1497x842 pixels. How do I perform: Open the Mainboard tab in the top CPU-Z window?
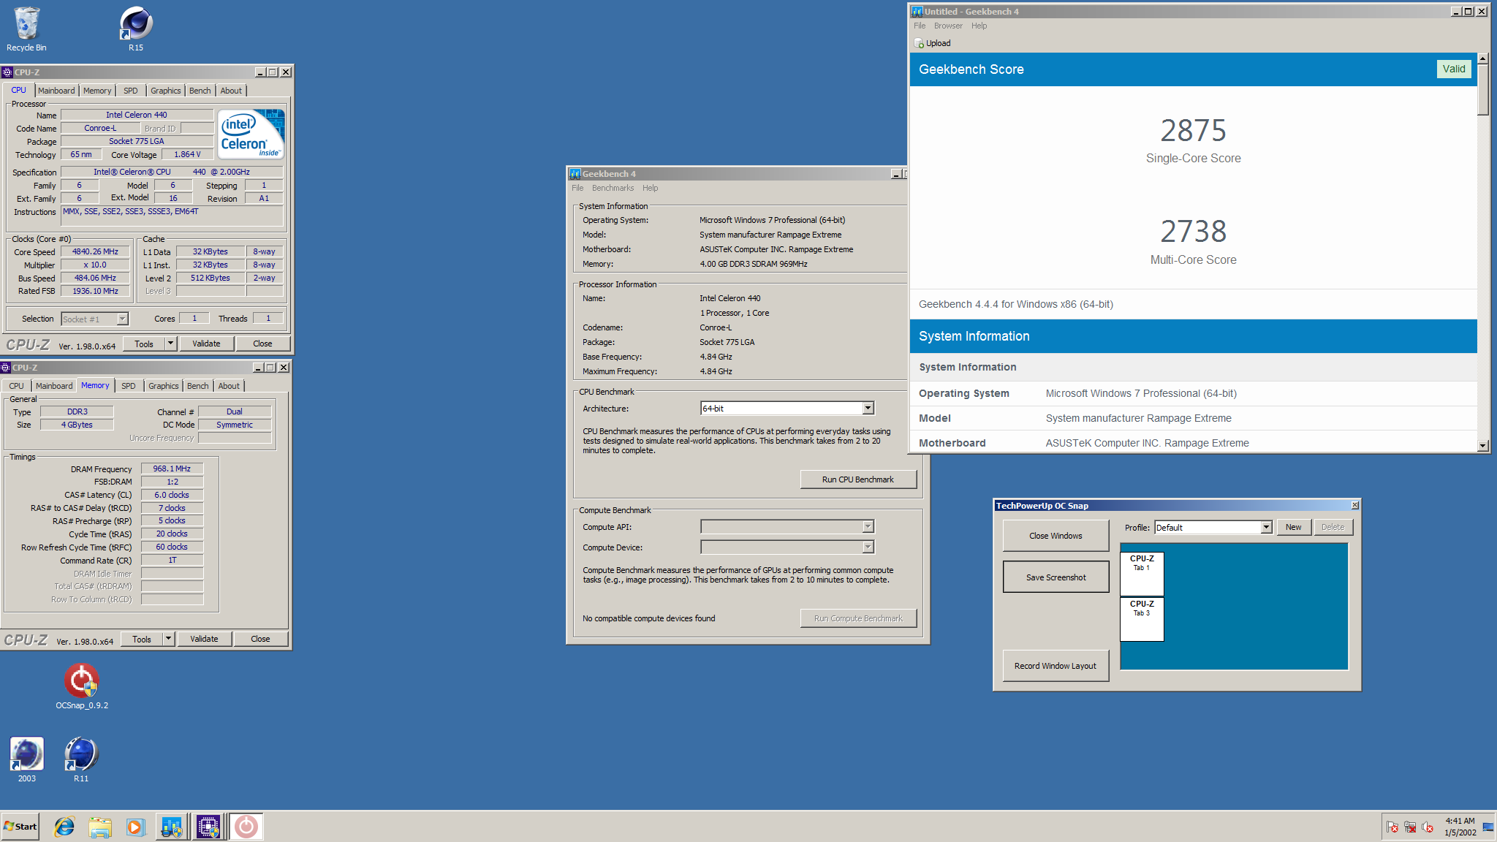click(56, 91)
